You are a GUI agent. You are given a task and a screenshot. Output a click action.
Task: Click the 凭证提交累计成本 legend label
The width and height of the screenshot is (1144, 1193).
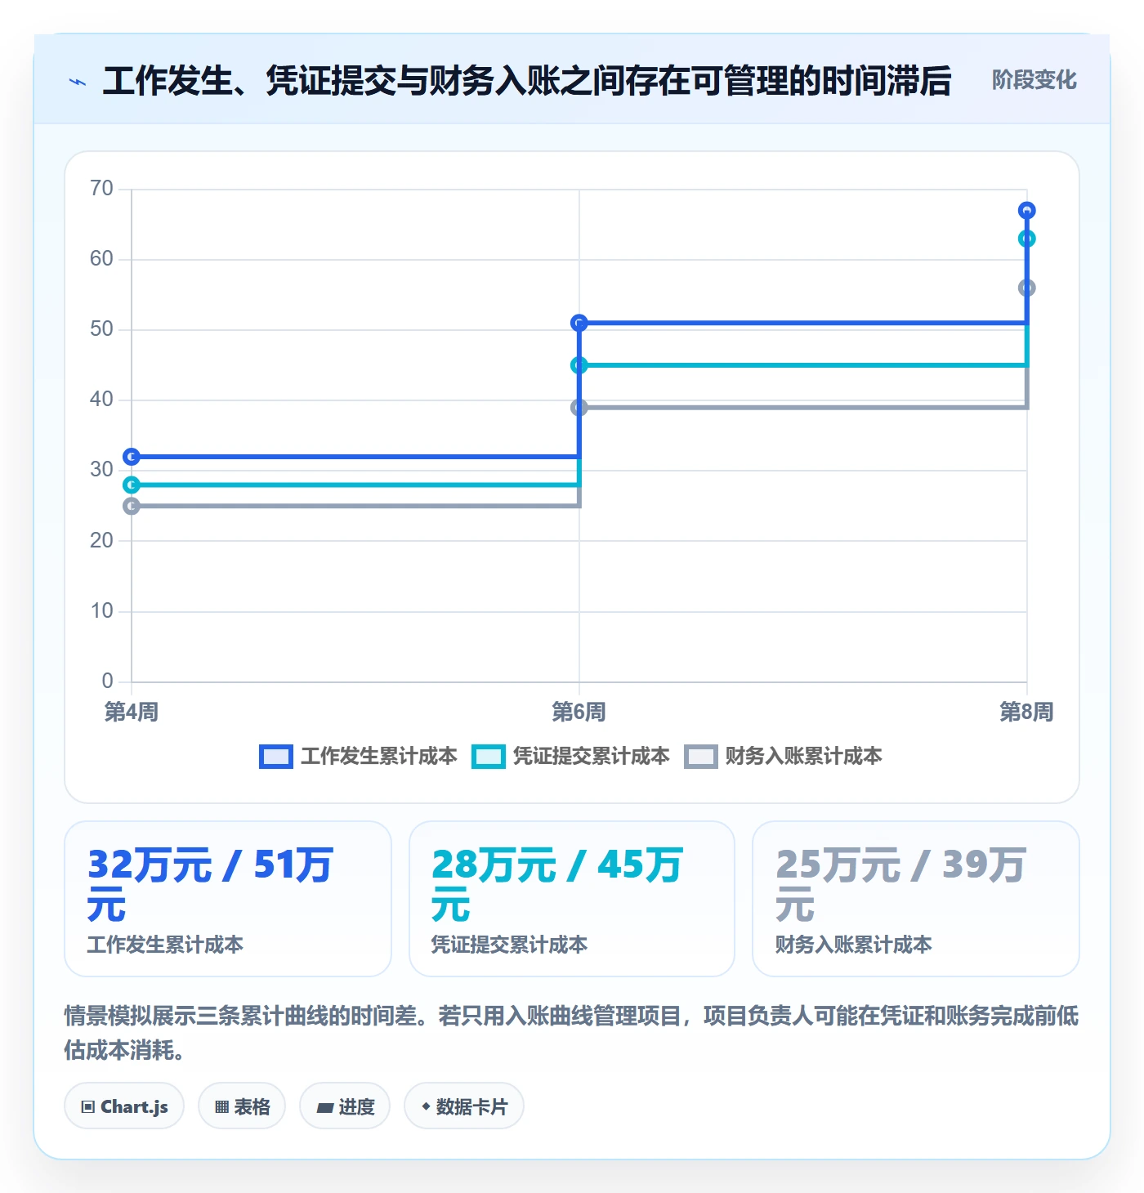click(592, 757)
